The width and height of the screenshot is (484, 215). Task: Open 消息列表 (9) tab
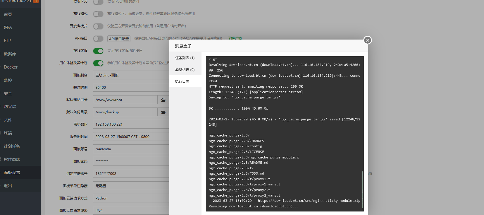(185, 70)
